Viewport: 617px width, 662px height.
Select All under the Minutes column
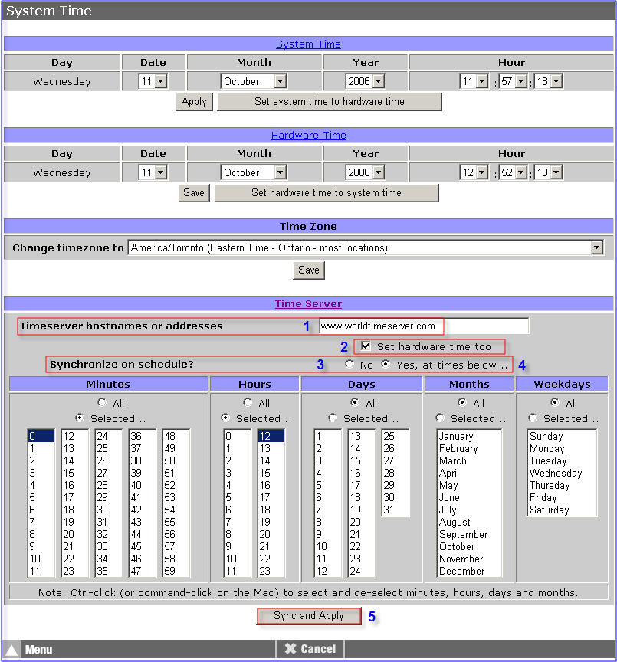(101, 402)
